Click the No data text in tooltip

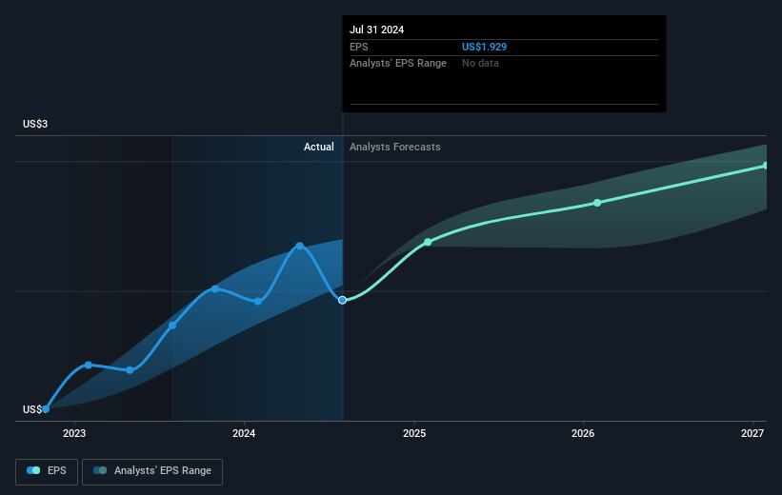click(480, 64)
